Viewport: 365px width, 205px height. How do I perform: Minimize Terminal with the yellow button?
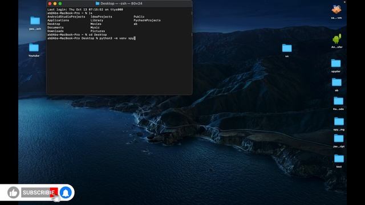click(55, 3)
